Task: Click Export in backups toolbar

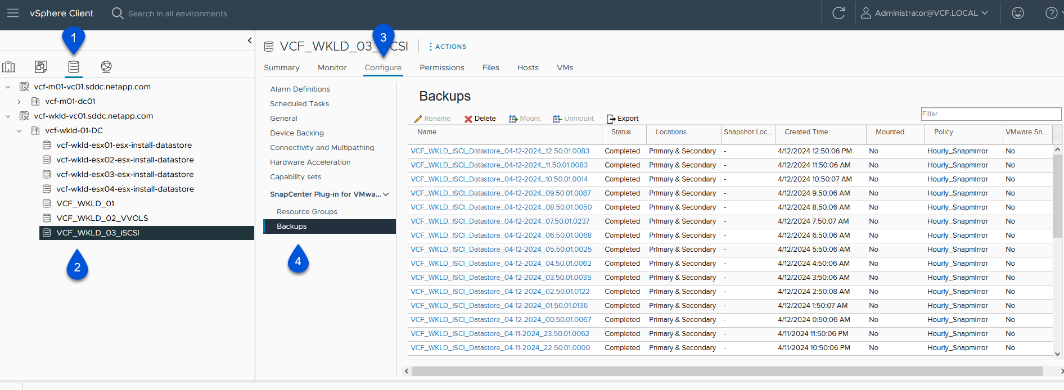Action: pos(623,119)
